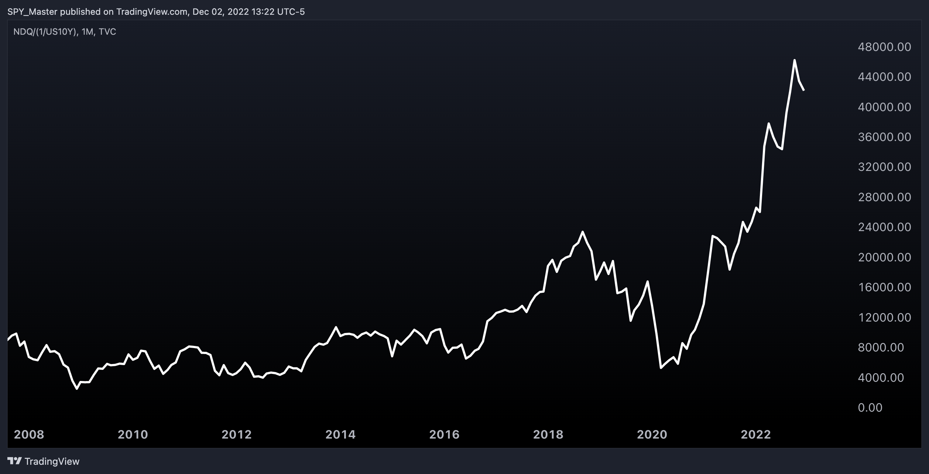
Task: Click the 20000.00 price axis label
Action: coord(884,257)
